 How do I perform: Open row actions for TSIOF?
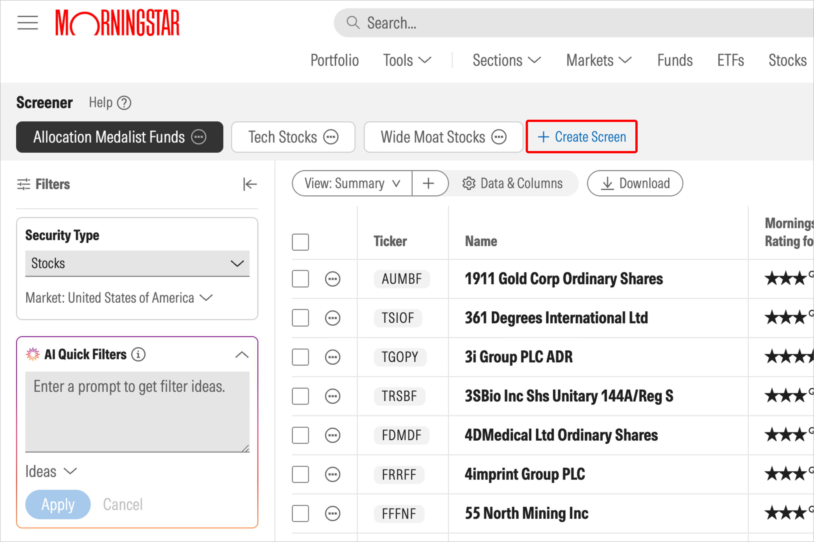(x=333, y=318)
